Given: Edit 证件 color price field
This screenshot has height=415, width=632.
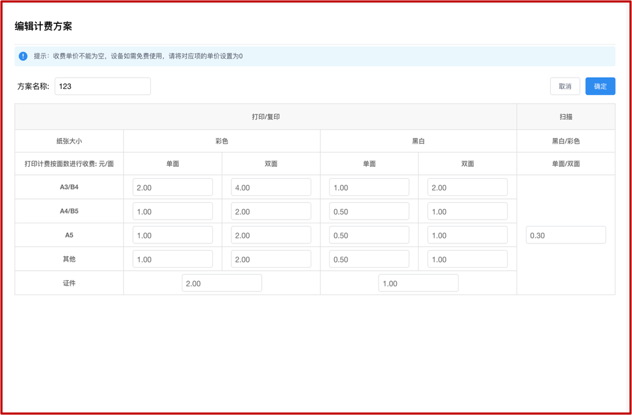Looking at the screenshot, I should pyautogui.click(x=221, y=283).
